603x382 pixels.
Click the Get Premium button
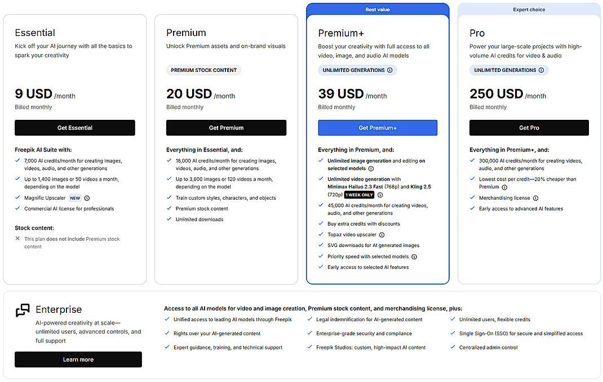pyautogui.click(x=226, y=128)
